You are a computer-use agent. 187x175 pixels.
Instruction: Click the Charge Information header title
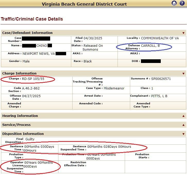pos(19,73)
